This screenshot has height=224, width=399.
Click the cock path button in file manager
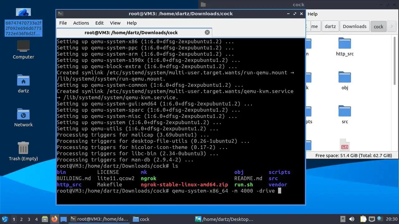click(x=378, y=26)
